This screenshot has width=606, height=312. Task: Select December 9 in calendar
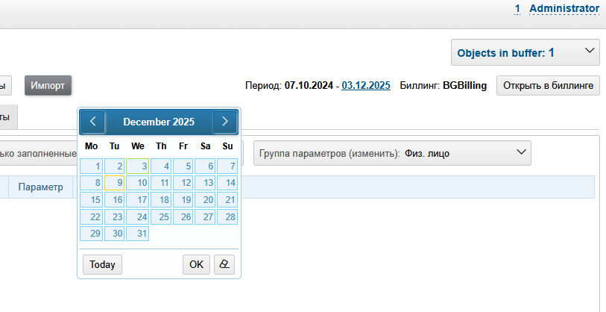pos(114,183)
